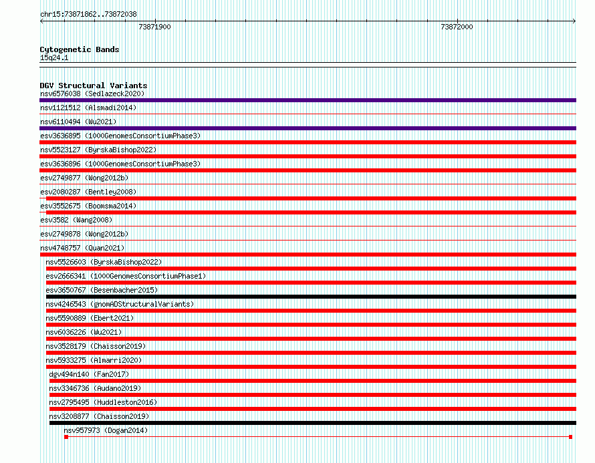Click the Cytogenetic Bands track title
The width and height of the screenshot is (595, 463).
point(80,49)
